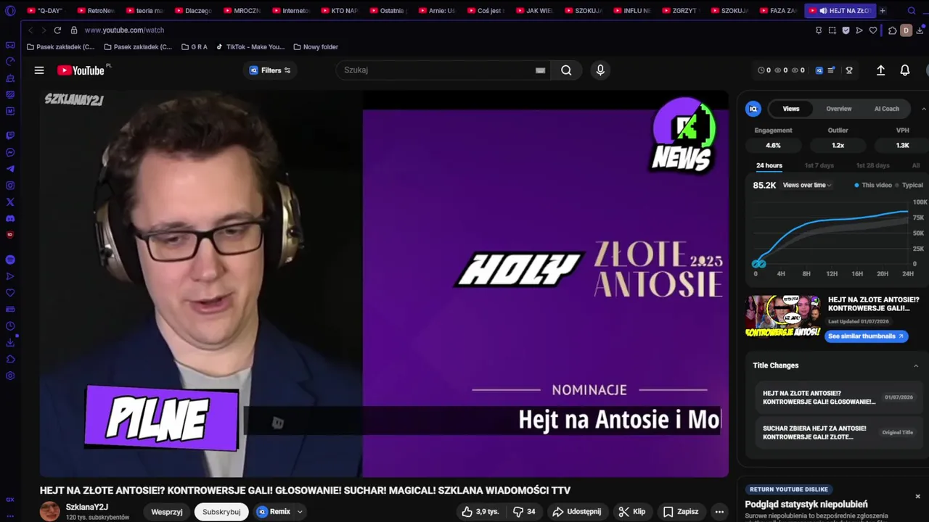Screen dimensions: 929x522
Task: Open the tab search magnifier
Action: coord(912,11)
